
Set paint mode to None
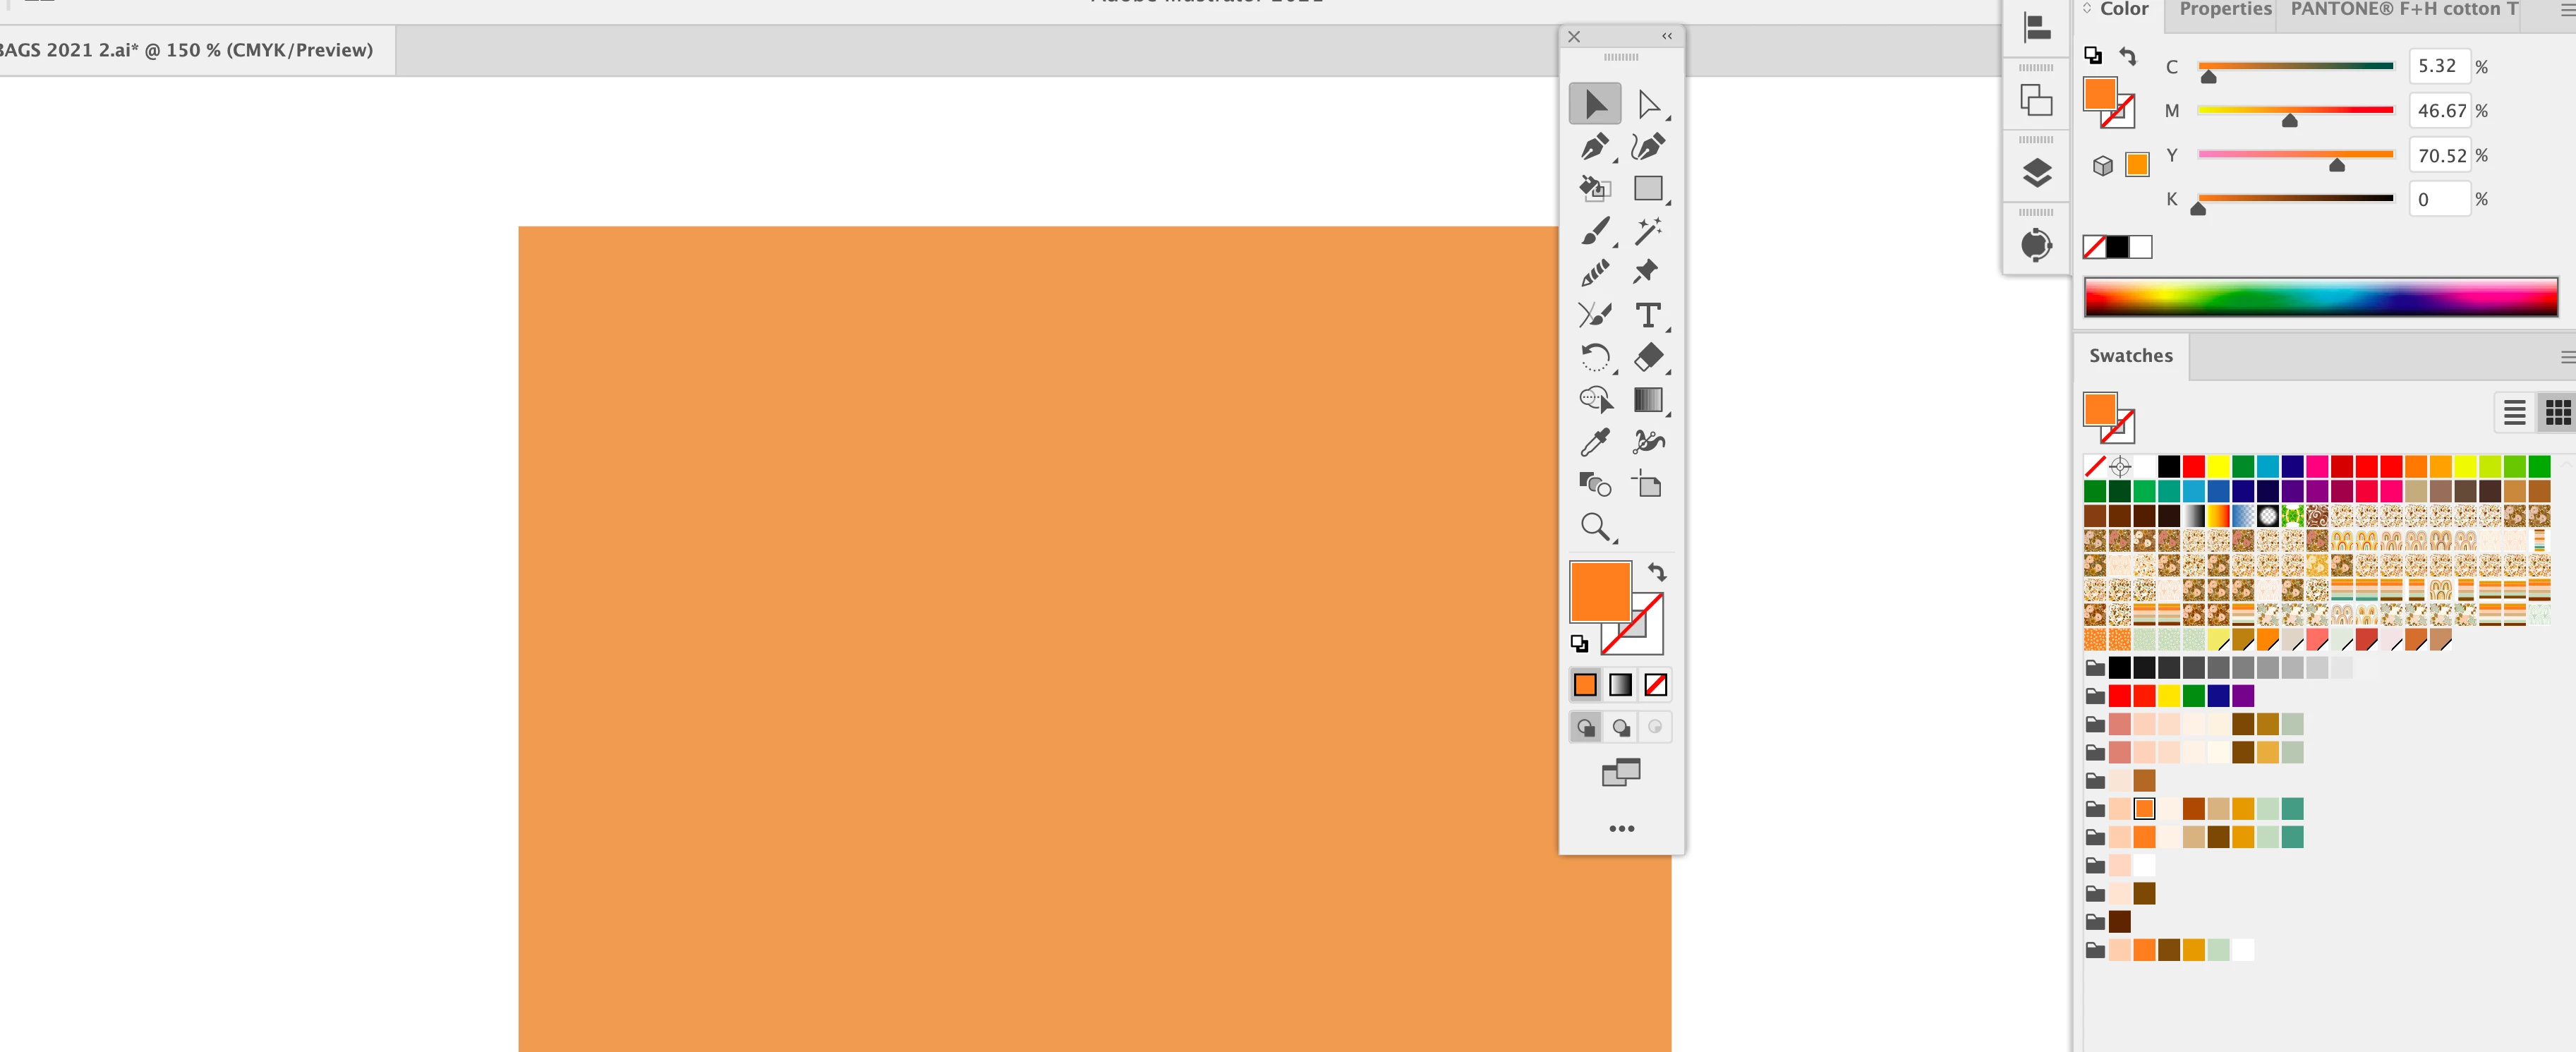click(1655, 685)
